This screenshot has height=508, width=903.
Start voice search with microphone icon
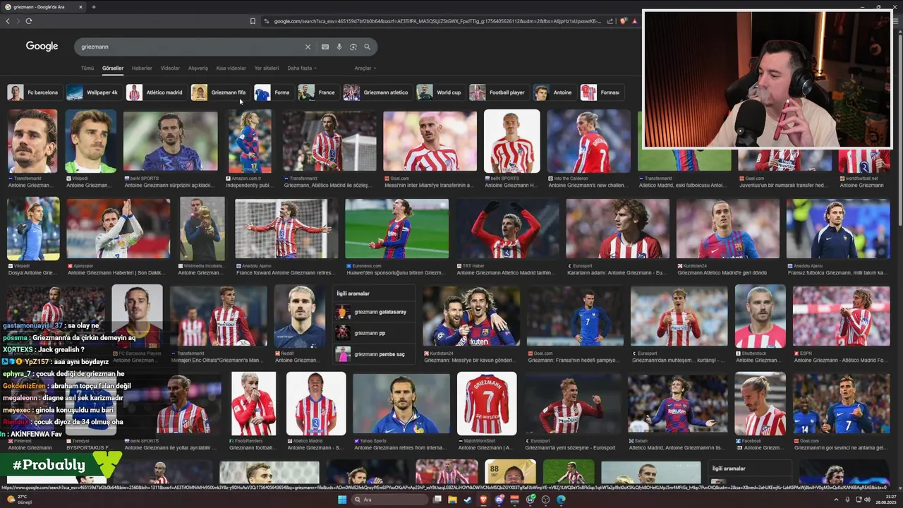click(x=339, y=47)
